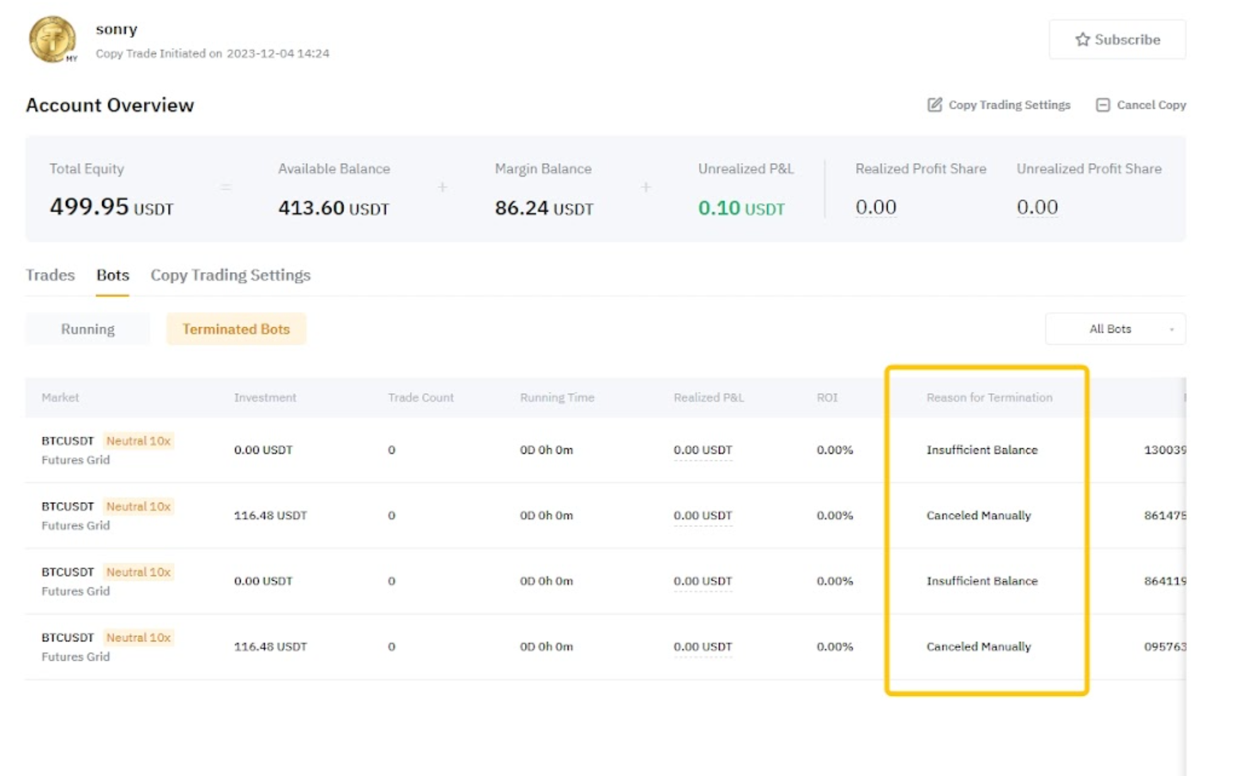
Task: Switch to the Trades tab
Action: tap(51, 275)
